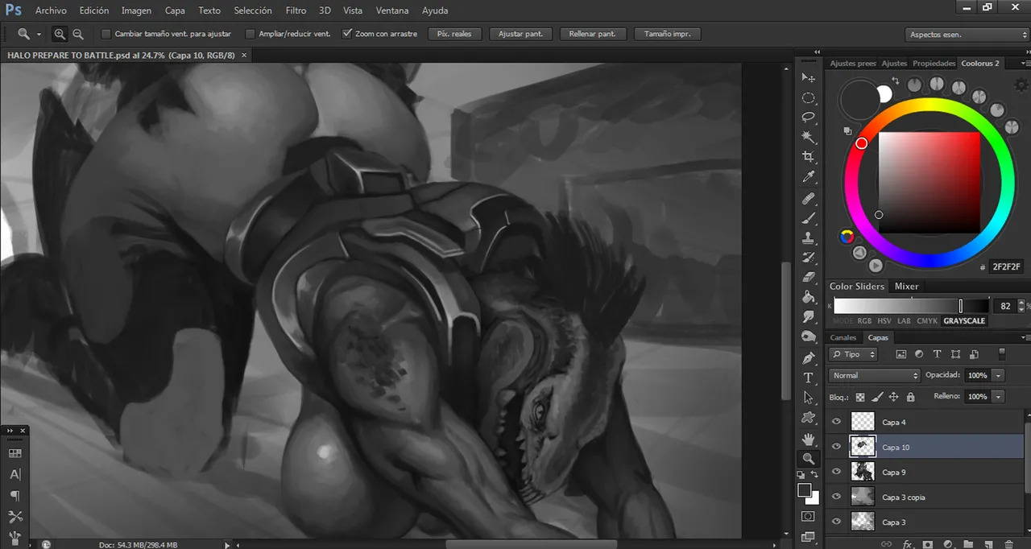This screenshot has width=1031, height=549.
Task: Add a layer mask icon
Action: point(928,544)
